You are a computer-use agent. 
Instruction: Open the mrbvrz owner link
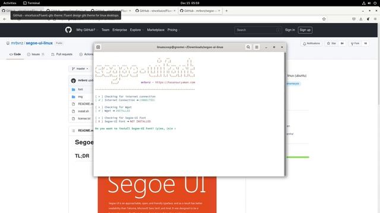coord(17,43)
